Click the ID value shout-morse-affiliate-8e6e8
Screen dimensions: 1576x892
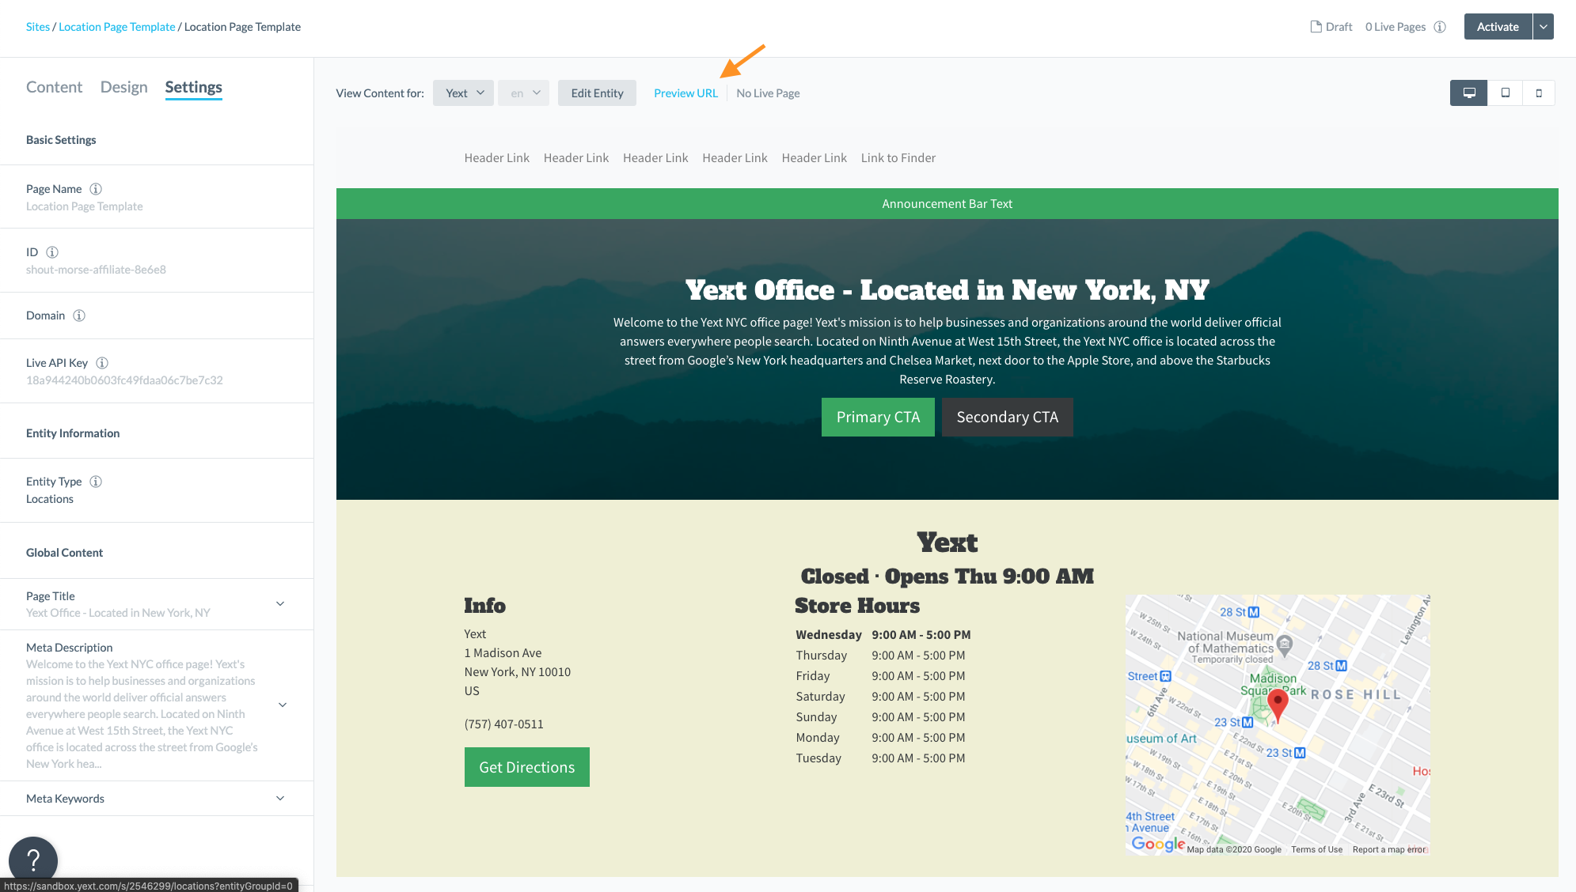96,270
